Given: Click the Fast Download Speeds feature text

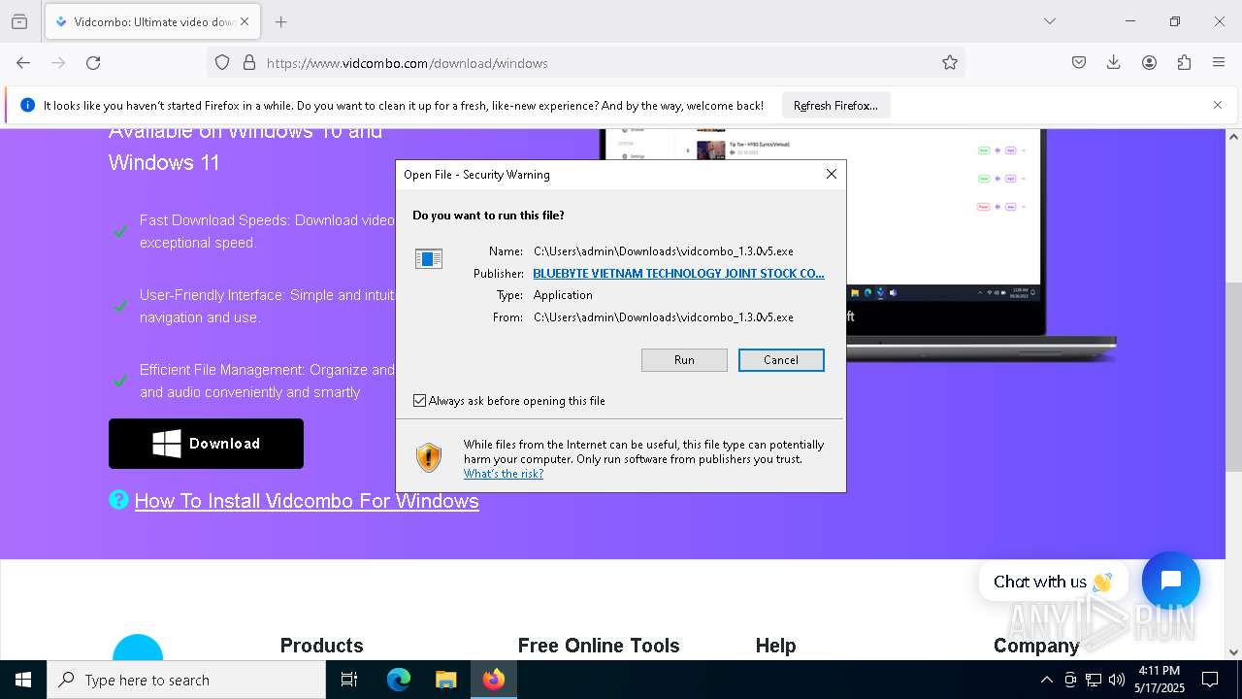Looking at the screenshot, I should point(267,231).
